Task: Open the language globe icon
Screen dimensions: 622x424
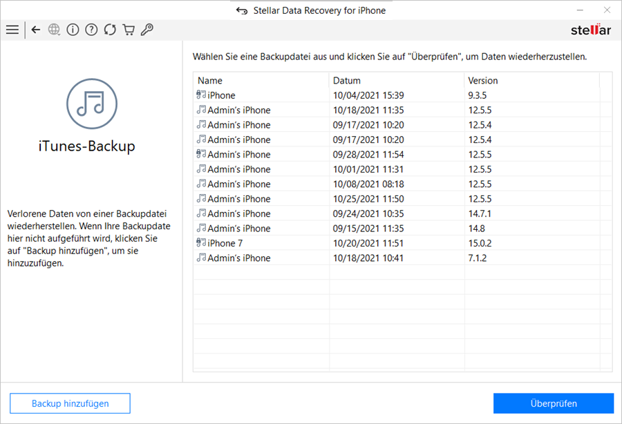Action: click(54, 30)
